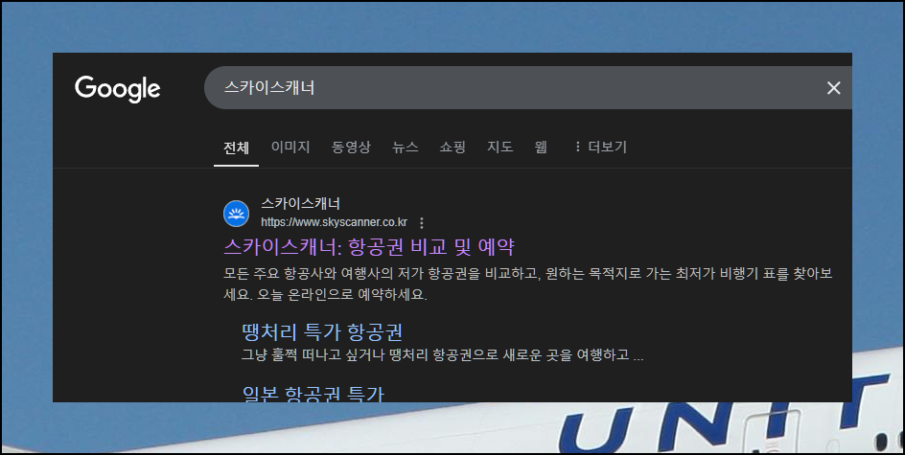Open the 쇼핑 tab

coord(452,148)
